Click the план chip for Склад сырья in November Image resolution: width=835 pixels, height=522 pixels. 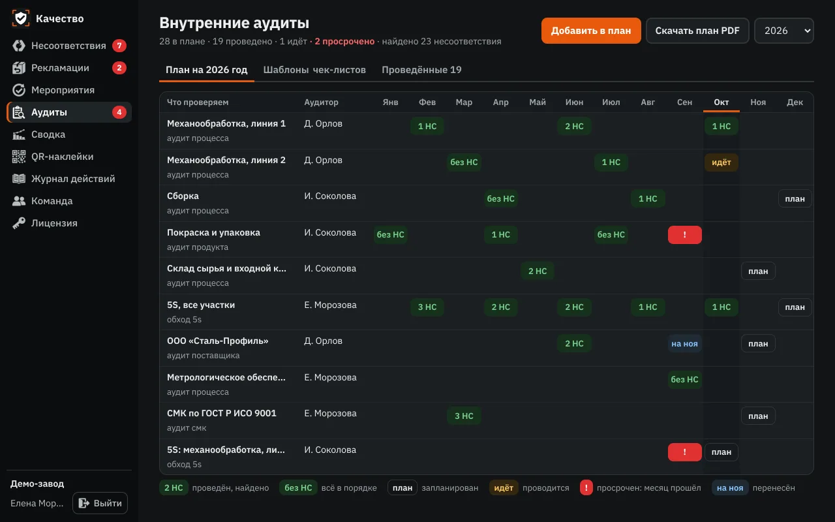coord(758,271)
